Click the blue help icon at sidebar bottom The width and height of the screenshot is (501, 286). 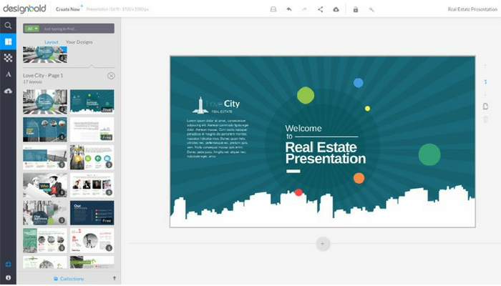pyautogui.click(x=8, y=265)
